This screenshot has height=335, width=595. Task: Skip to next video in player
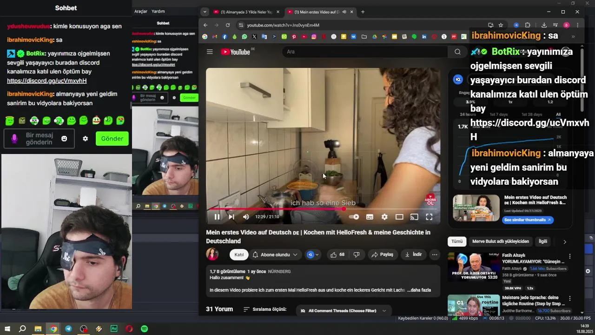tap(231, 217)
